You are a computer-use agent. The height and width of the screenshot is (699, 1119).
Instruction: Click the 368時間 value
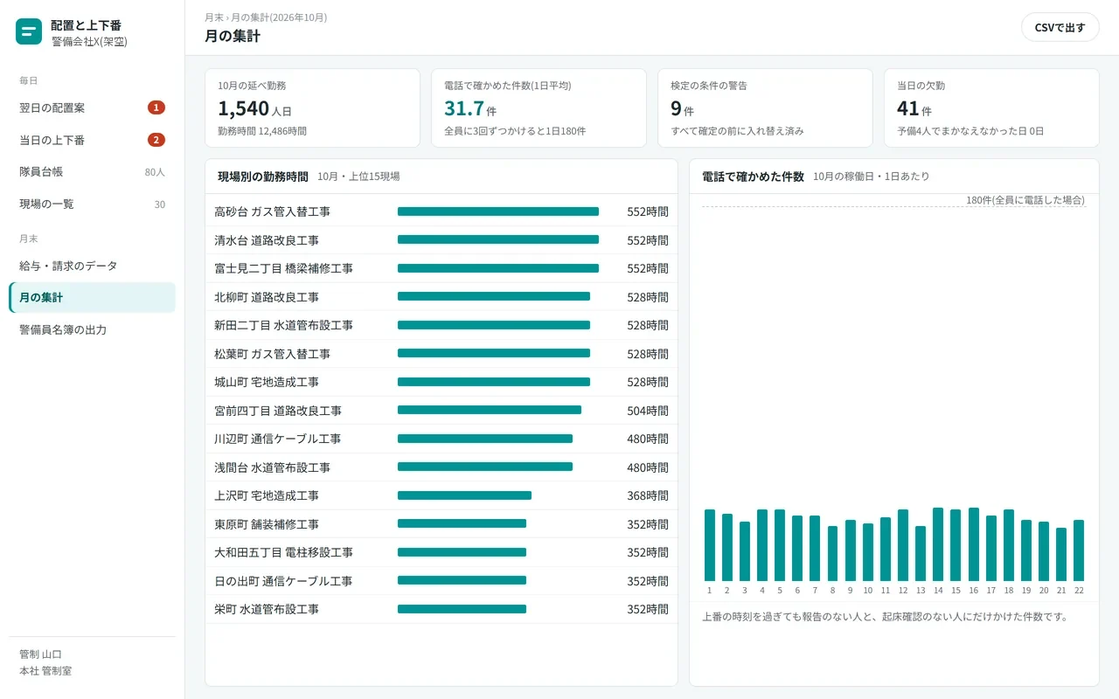pyautogui.click(x=648, y=495)
